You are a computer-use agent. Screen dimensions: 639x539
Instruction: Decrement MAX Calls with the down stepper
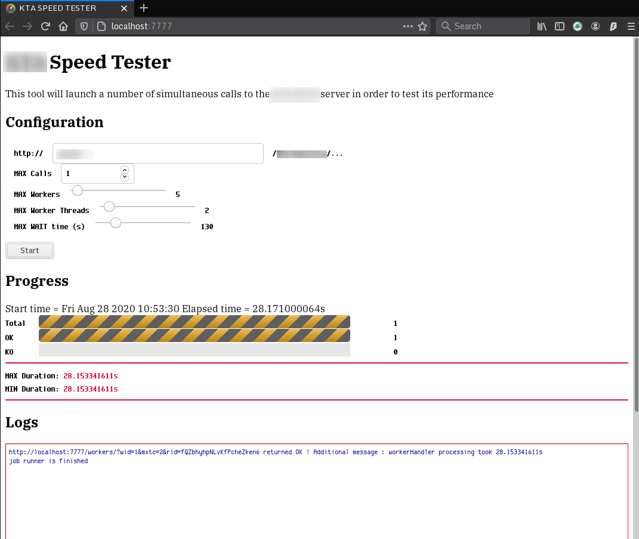[x=125, y=177]
